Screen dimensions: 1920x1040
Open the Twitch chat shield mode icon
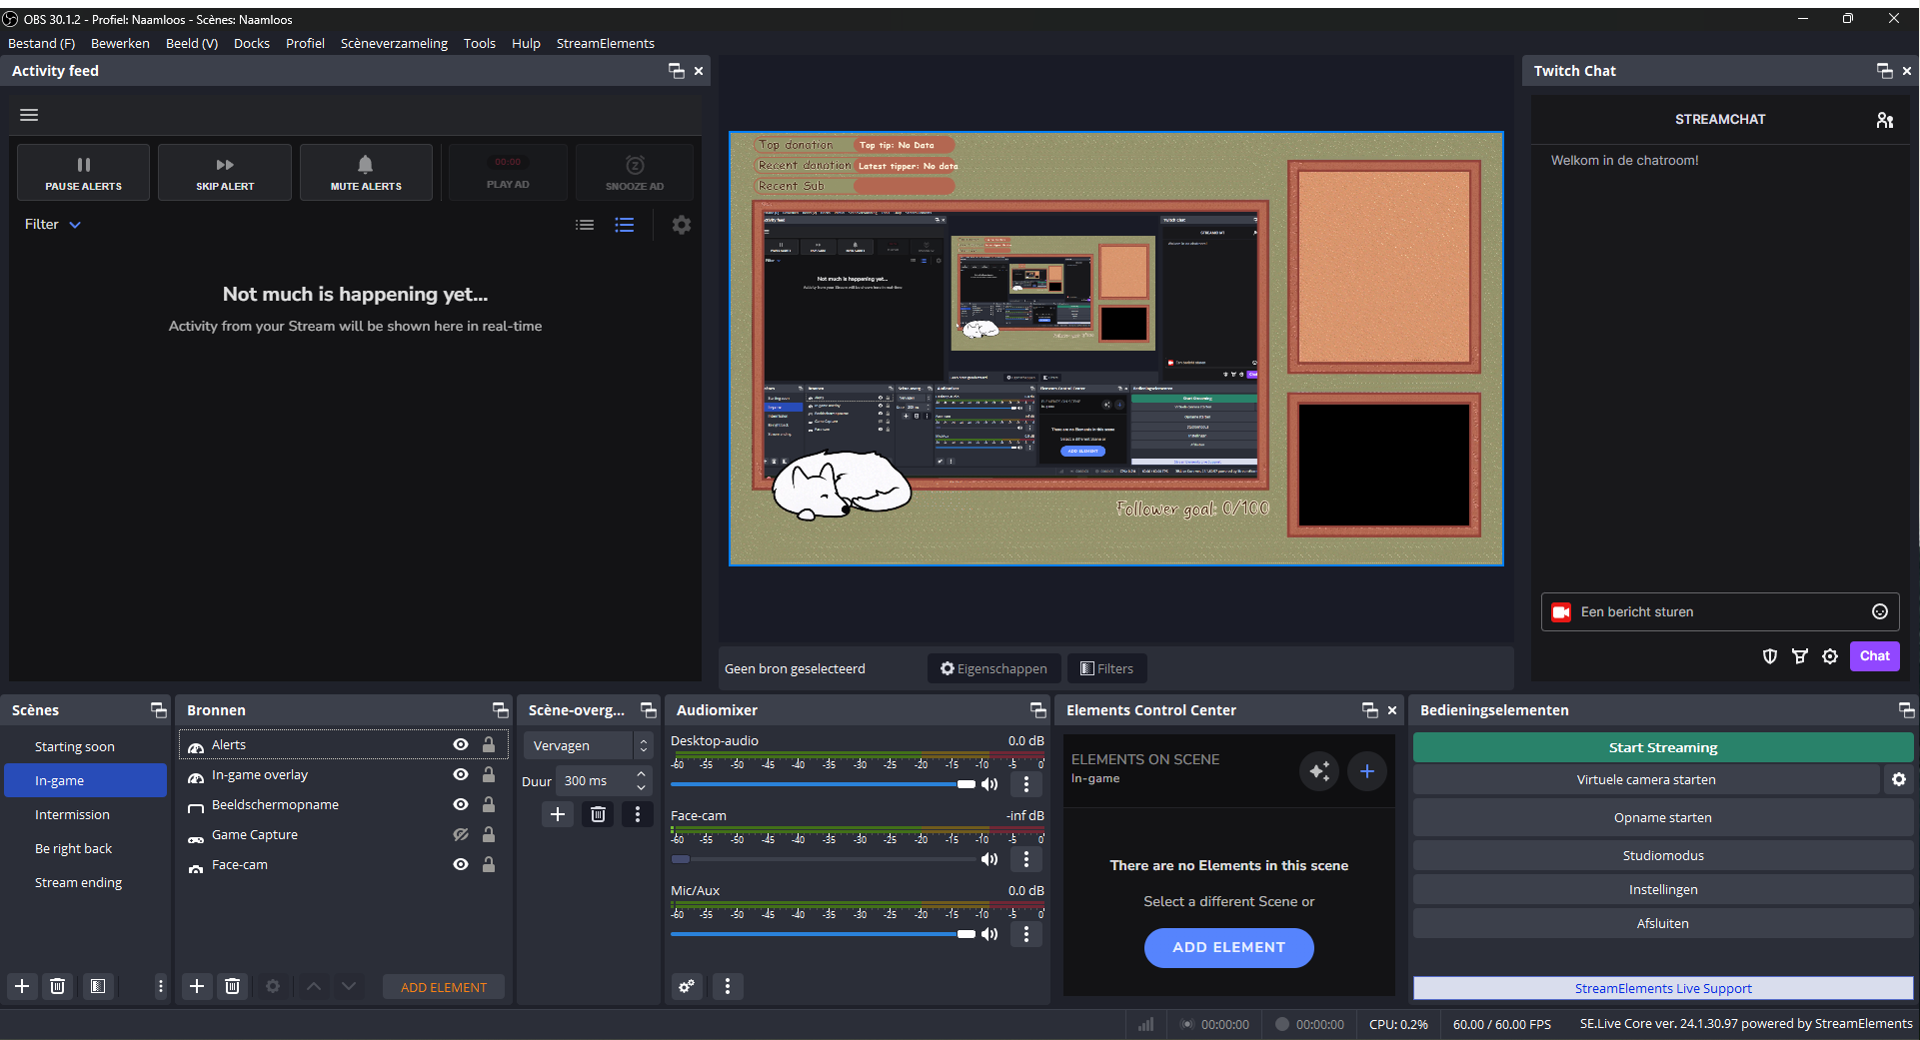click(x=1770, y=656)
